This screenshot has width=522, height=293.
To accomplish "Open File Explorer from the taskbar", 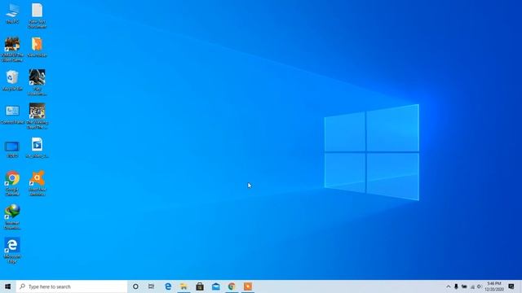I will click(x=184, y=286).
